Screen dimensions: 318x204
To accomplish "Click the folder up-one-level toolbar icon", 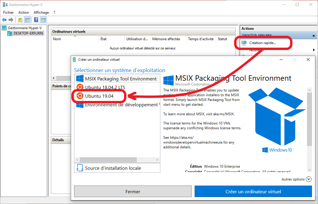I will (x=20, y=20).
